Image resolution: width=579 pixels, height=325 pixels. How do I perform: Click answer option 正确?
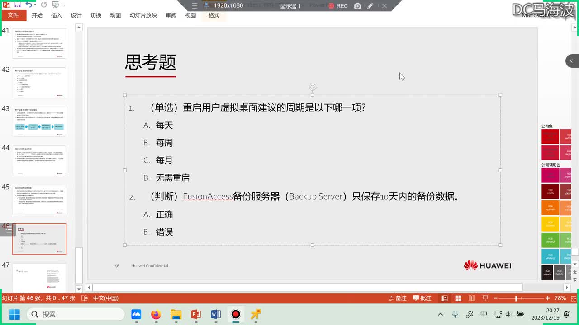[x=164, y=214]
